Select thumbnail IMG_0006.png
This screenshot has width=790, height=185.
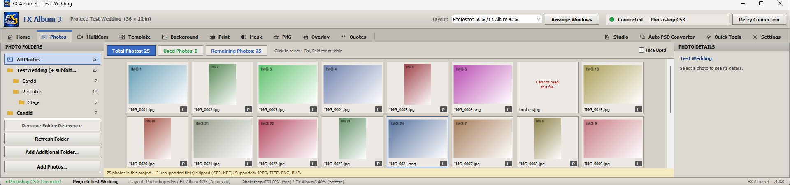click(x=483, y=88)
